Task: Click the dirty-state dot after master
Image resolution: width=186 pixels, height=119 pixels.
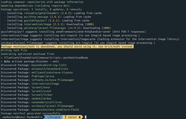Action: 80,117
